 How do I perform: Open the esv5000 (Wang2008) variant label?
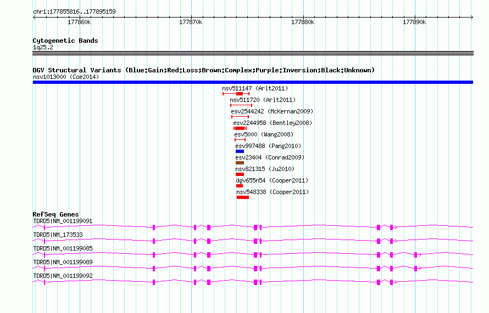coord(264,134)
